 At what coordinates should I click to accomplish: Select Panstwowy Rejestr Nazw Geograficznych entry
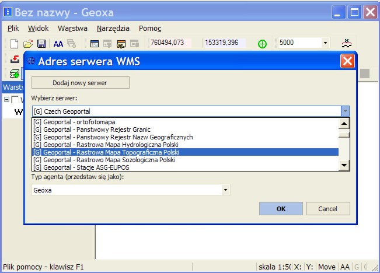186,137
